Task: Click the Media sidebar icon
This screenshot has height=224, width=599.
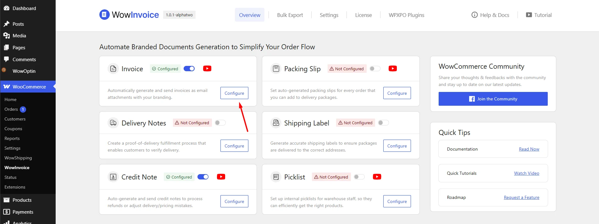Action: pyautogui.click(x=6, y=36)
